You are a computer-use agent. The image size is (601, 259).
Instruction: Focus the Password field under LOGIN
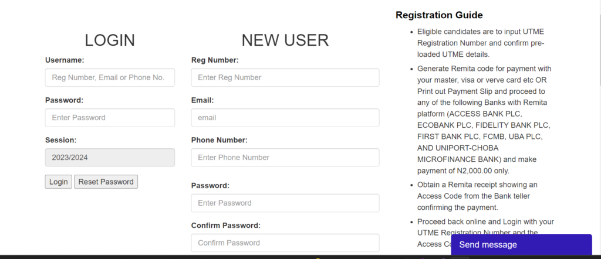tap(110, 117)
